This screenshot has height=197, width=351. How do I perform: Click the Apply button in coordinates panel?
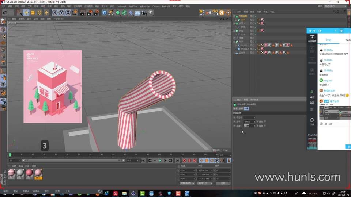point(223,183)
